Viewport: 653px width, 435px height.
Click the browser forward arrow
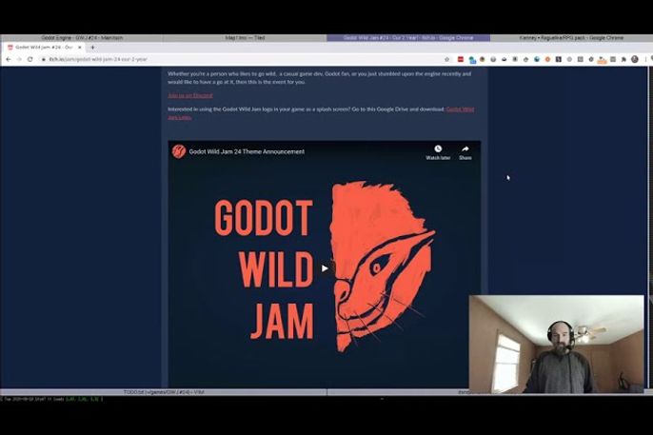coord(19,60)
